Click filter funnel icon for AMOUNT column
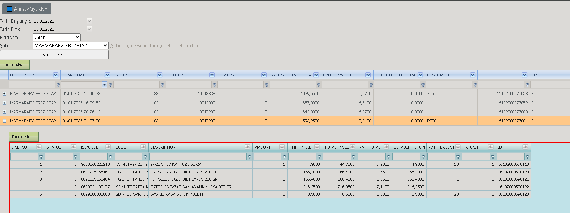 [x=284, y=157]
